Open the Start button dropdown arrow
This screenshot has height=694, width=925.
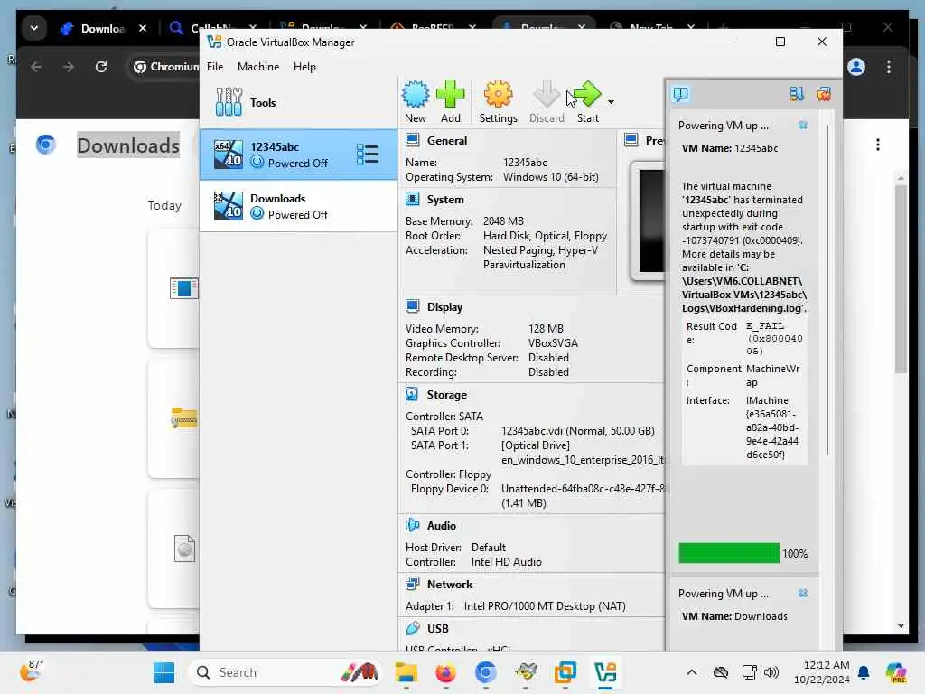tap(612, 102)
